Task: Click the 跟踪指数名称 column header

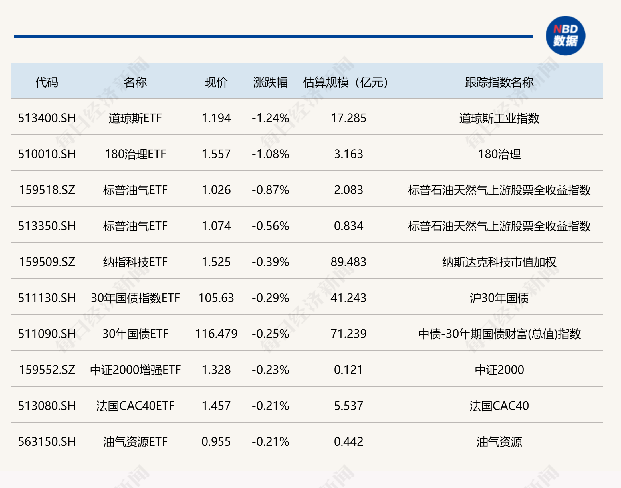Action: pyautogui.click(x=499, y=82)
